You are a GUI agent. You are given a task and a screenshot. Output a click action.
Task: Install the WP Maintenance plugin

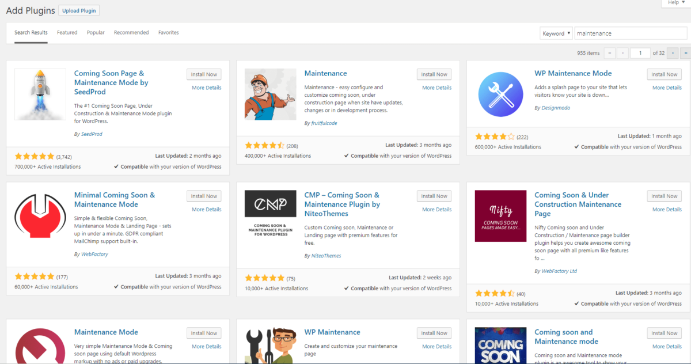click(x=434, y=333)
